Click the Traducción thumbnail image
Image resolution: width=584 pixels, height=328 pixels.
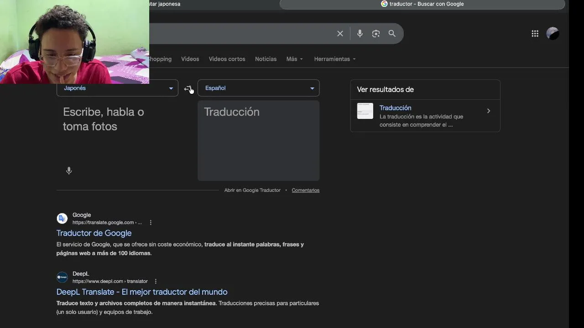coord(365,111)
